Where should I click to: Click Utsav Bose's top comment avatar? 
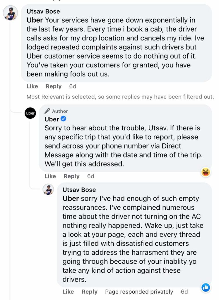coord(11,13)
